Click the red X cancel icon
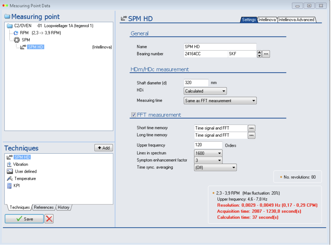This screenshot has height=245, width=331. (x=49, y=219)
